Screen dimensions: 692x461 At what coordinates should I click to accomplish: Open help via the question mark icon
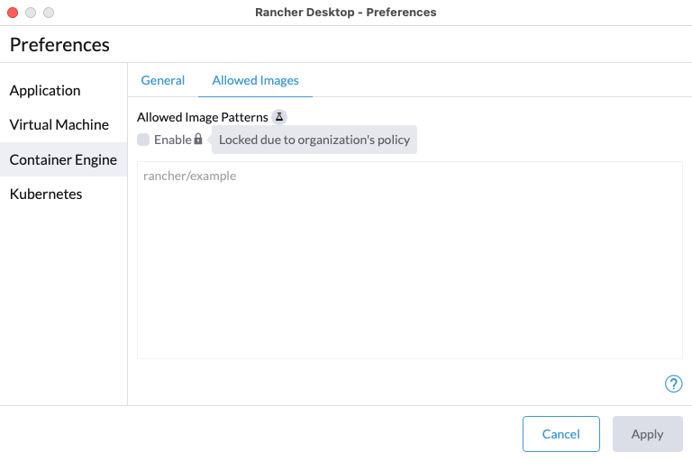tap(673, 384)
